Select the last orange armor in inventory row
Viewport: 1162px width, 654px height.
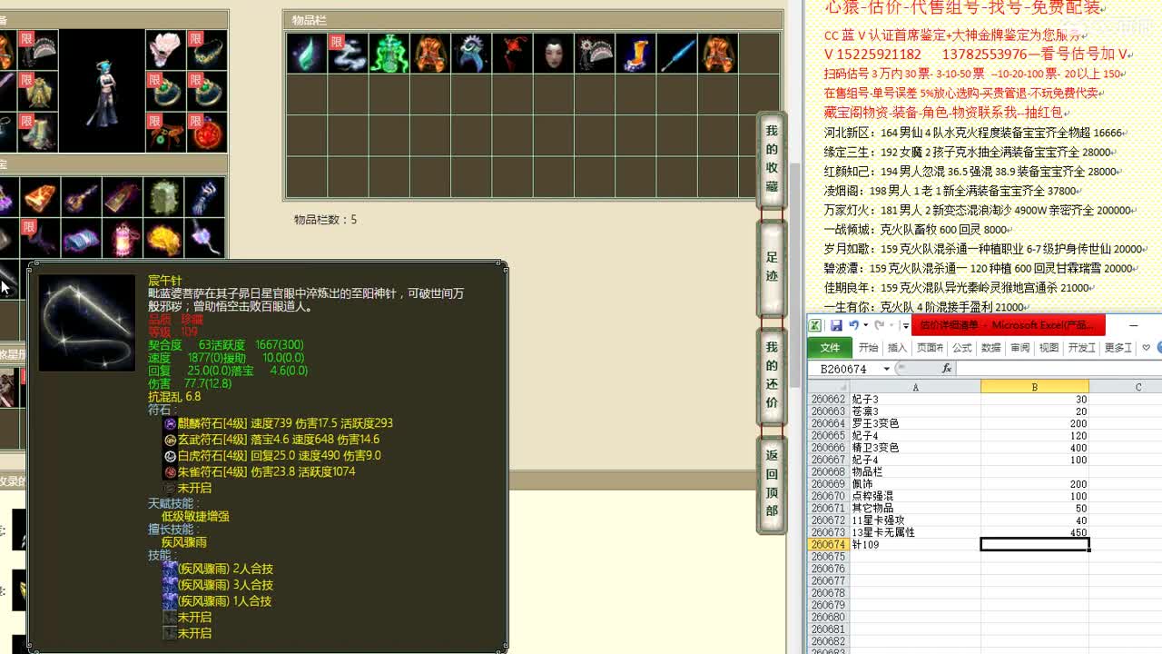click(718, 54)
